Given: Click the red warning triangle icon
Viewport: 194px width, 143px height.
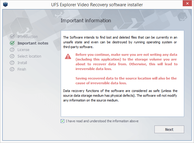Looking at the screenshot, I should point(68,56).
